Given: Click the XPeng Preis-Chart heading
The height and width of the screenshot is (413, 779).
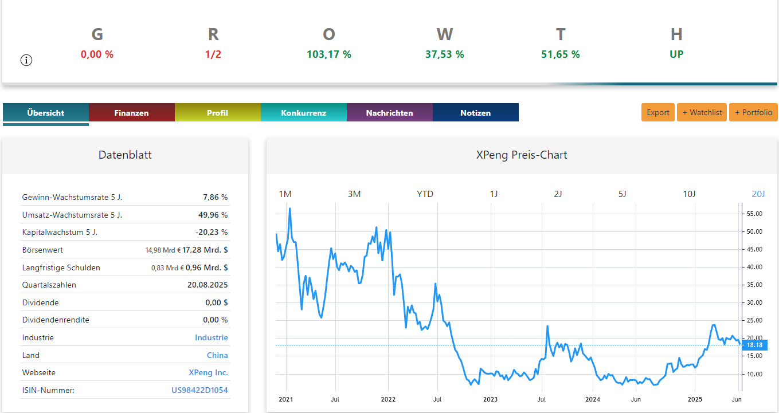Looking at the screenshot, I should [522, 155].
